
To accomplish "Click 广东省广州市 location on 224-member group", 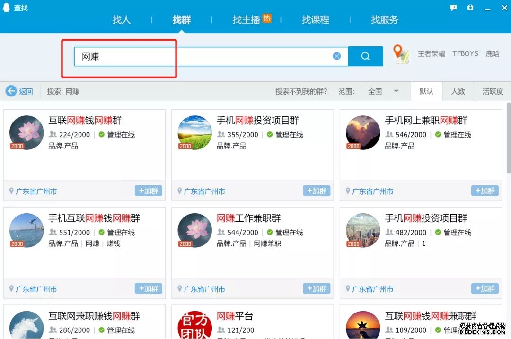I will click(x=36, y=191).
